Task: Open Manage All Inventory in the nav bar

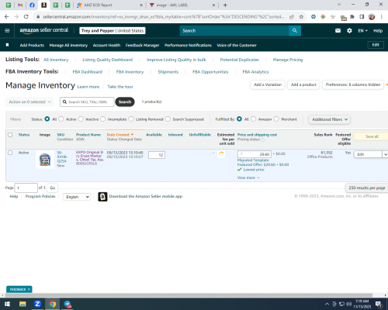Action: pyautogui.click(x=68, y=45)
